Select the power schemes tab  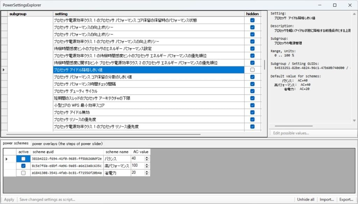[16, 143]
